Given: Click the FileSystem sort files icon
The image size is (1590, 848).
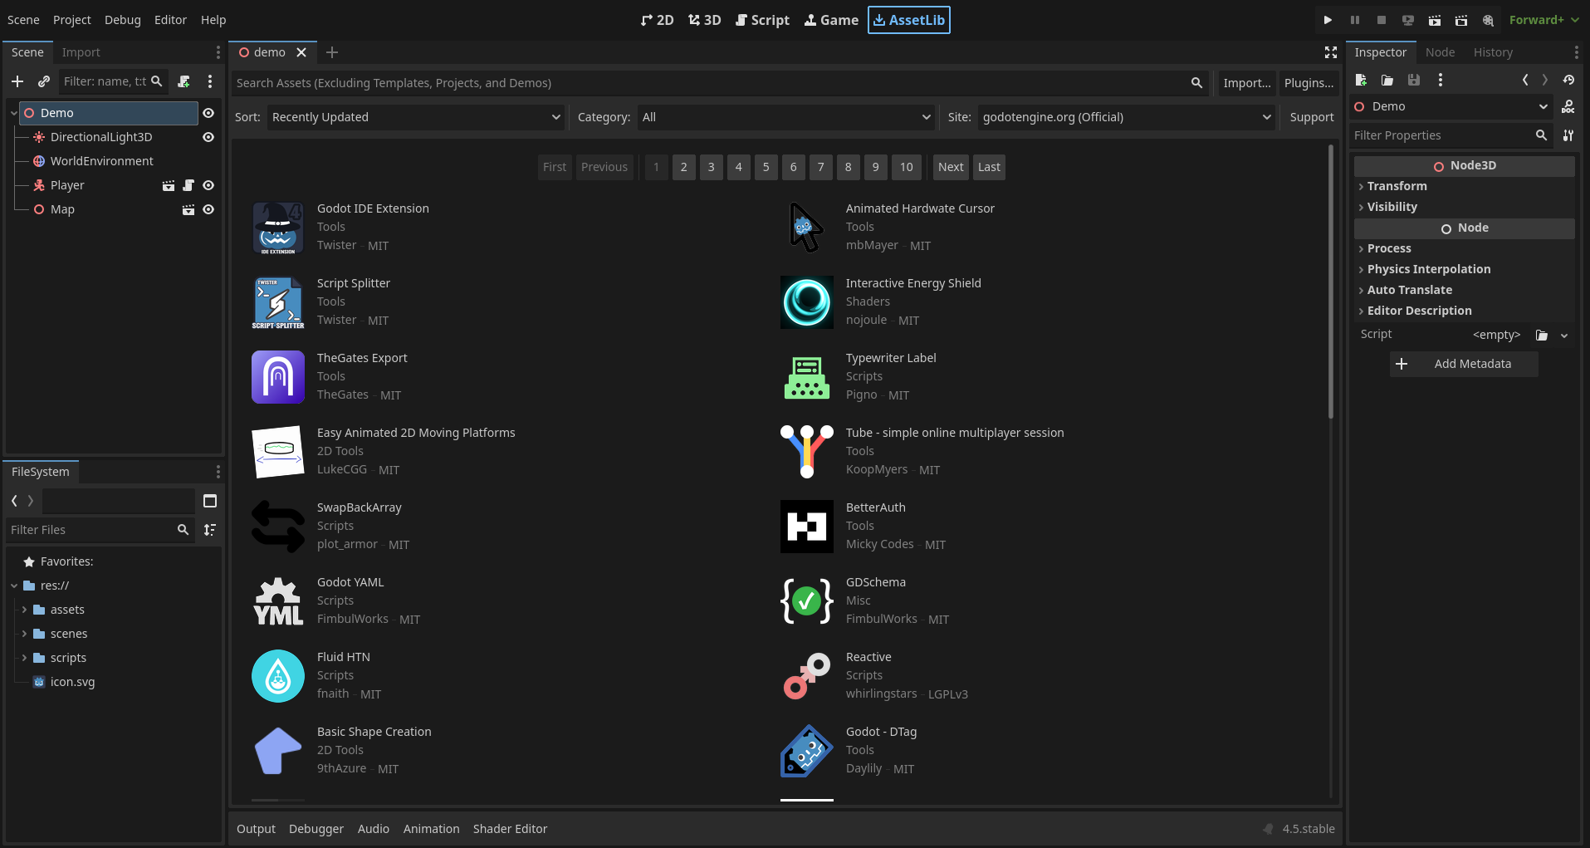Looking at the screenshot, I should click(210, 530).
